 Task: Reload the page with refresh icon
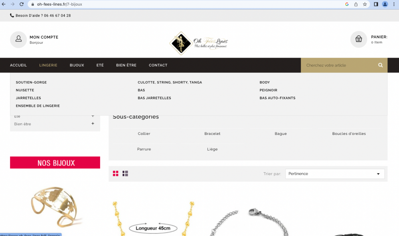click(22, 4)
